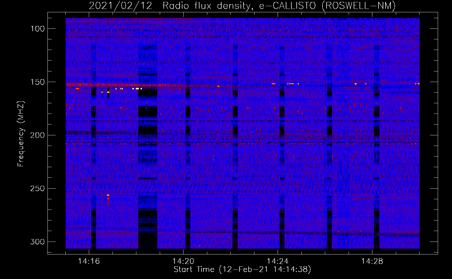
Task: Click the 14:24 time tick label
Action: 278,261
